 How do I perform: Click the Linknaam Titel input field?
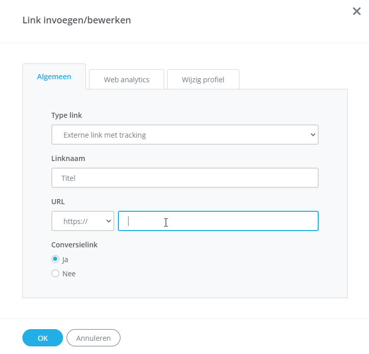tap(184, 178)
